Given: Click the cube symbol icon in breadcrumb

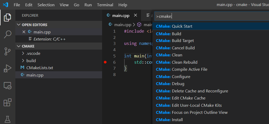Looking at the screenshot, I should coord(139,25).
